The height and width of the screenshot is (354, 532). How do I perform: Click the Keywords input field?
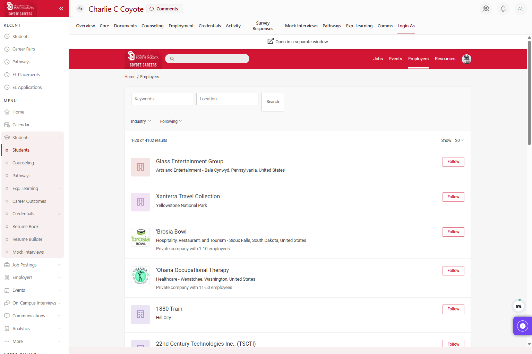pyautogui.click(x=162, y=99)
